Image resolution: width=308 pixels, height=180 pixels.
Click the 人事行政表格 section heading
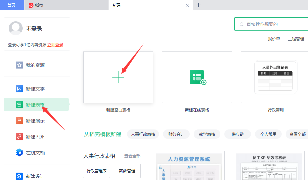pos(99,156)
